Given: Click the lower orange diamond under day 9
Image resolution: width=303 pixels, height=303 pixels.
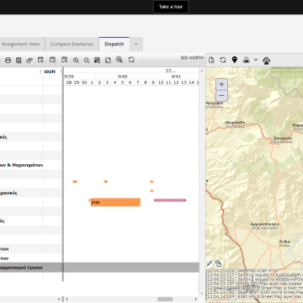Looking at the screenshot, I should pyautogui.click(x=151, y=191).
